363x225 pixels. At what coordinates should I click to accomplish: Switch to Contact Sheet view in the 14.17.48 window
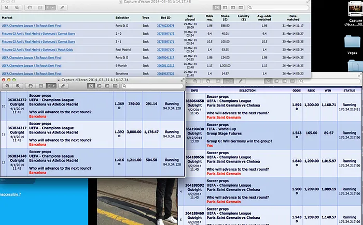tap(241, 8)
